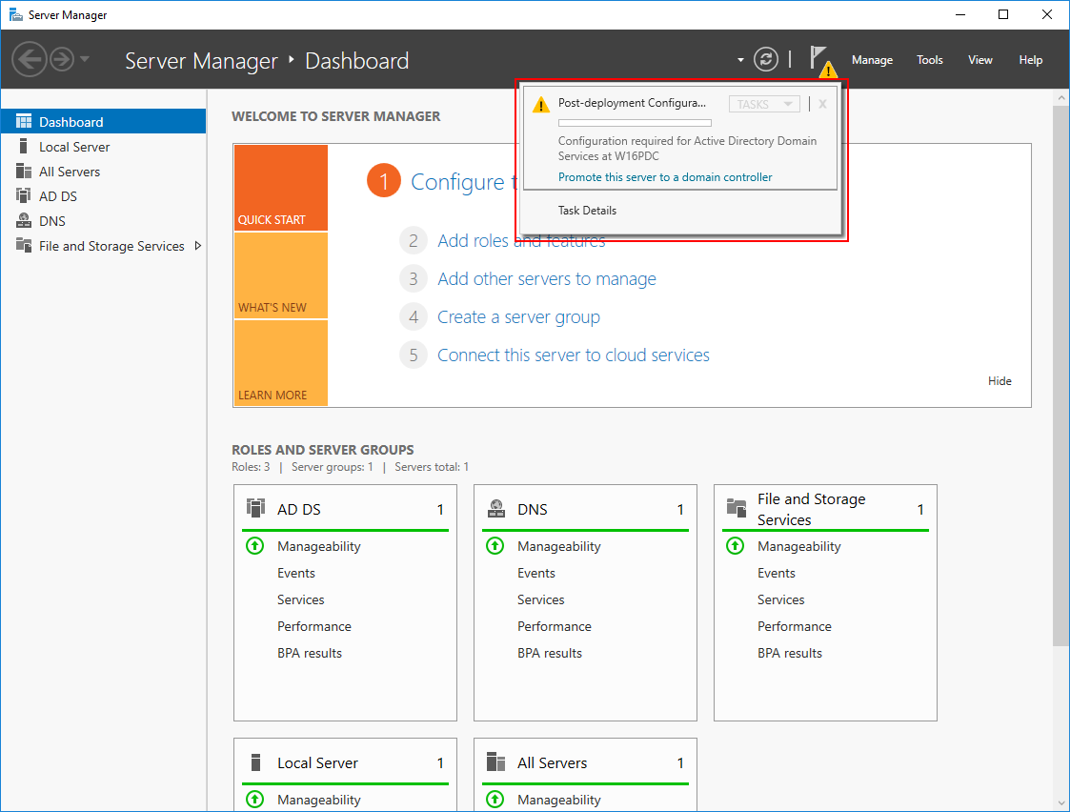This screenshot has width=1070, height=812.
Task: Click the refresh dashboard icon
Action: coord(766,59)
